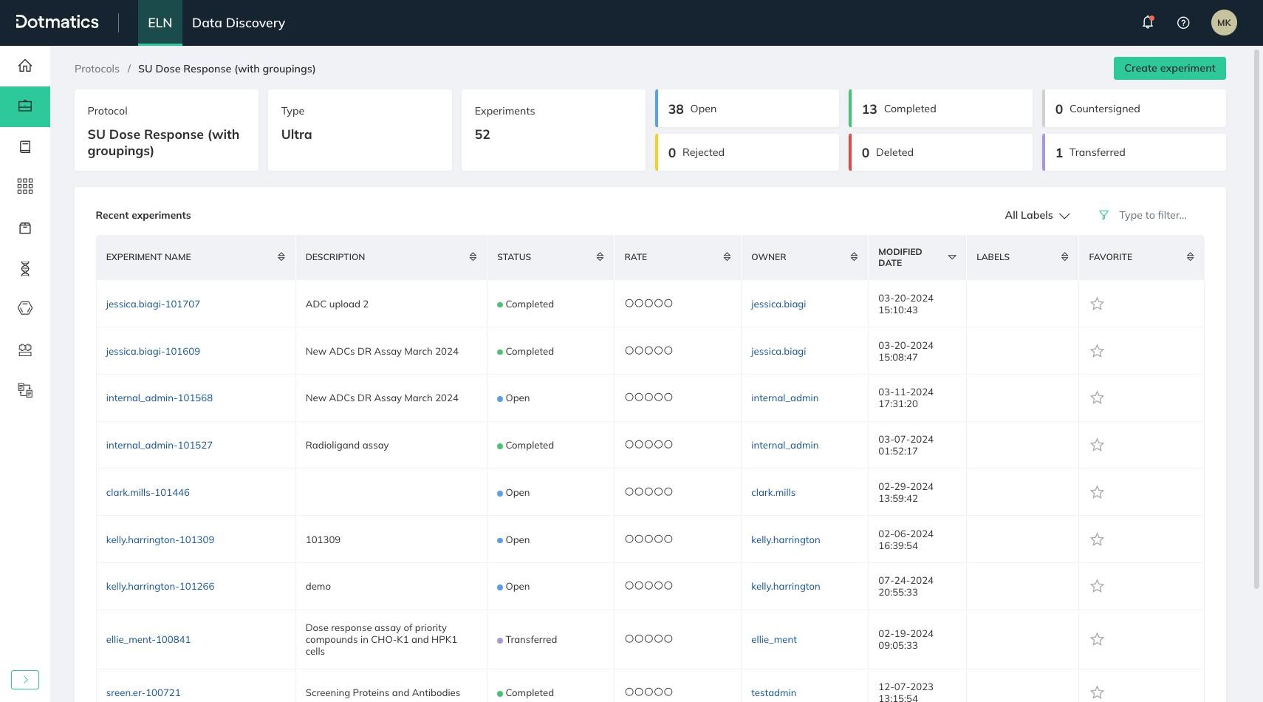Open the Home icon in the sidebar

point(25,66)
